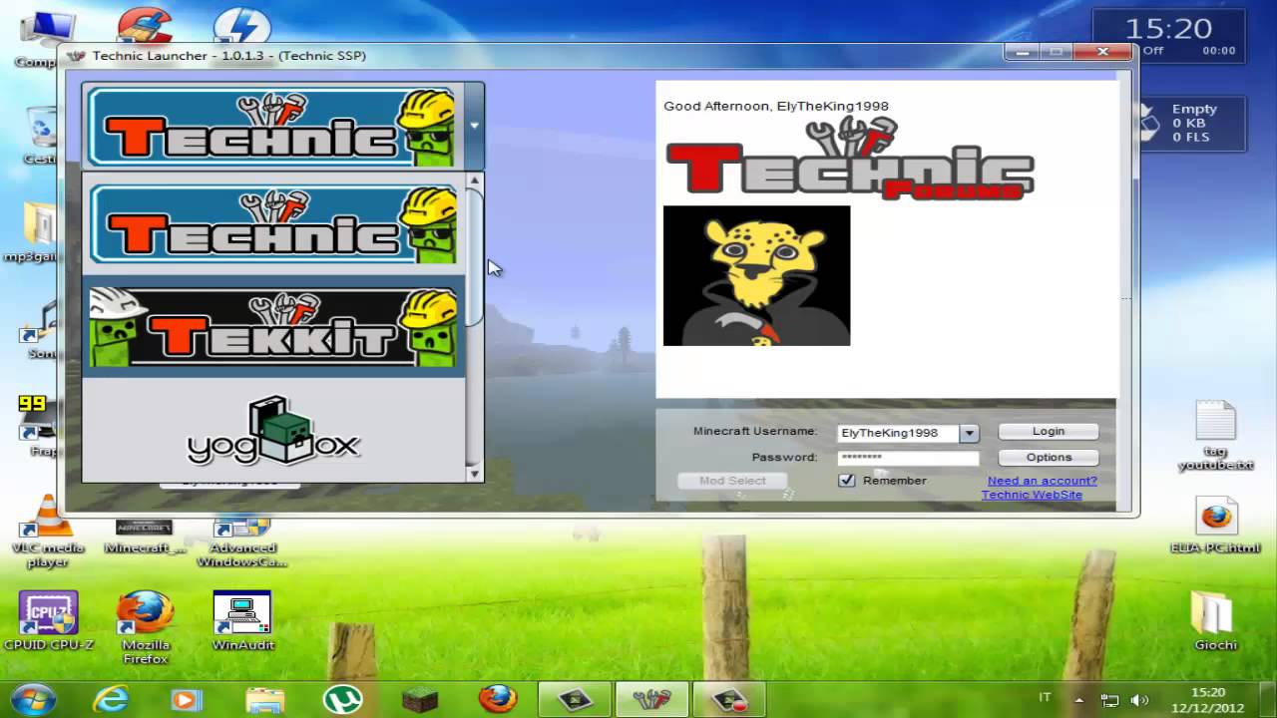This screenshot has width=1277, height=718.
Task: Click modpack list scrollbar down arrow
Action: point(474,474)
